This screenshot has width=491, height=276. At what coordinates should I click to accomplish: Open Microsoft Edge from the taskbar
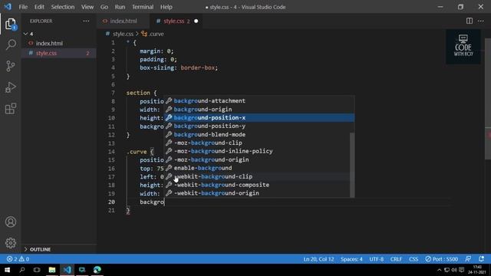coord(97,270)
